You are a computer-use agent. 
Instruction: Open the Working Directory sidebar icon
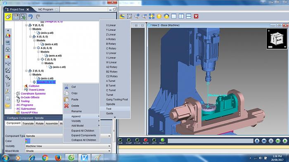[8, 36]
